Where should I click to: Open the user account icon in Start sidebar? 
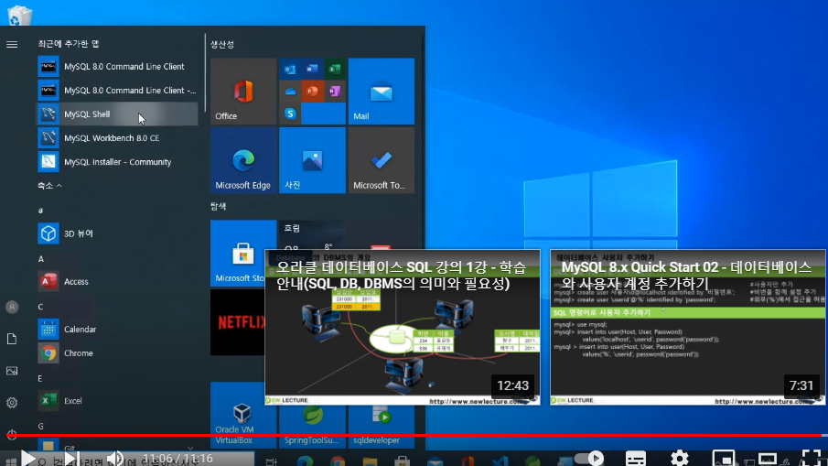click(x=12, y=307)
